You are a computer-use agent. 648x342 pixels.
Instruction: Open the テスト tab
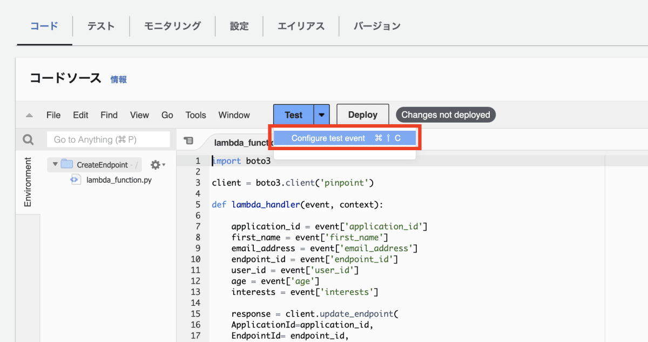coord(101,25)
